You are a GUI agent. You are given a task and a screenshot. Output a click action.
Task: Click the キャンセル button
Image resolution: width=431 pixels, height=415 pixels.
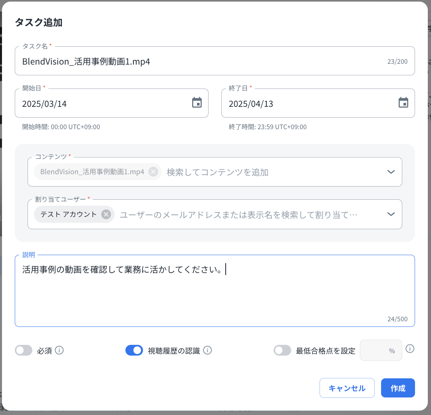coord(347,388)
